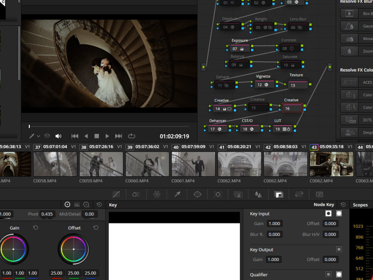Screen dimensions: 373x280
Task: Select node 18 CST/O
Action: (250, 129)
